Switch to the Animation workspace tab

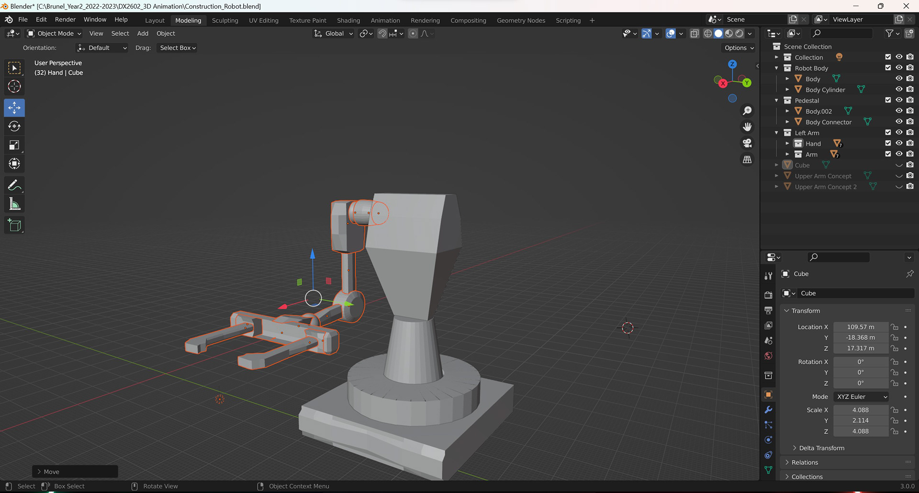coord(385,20)
